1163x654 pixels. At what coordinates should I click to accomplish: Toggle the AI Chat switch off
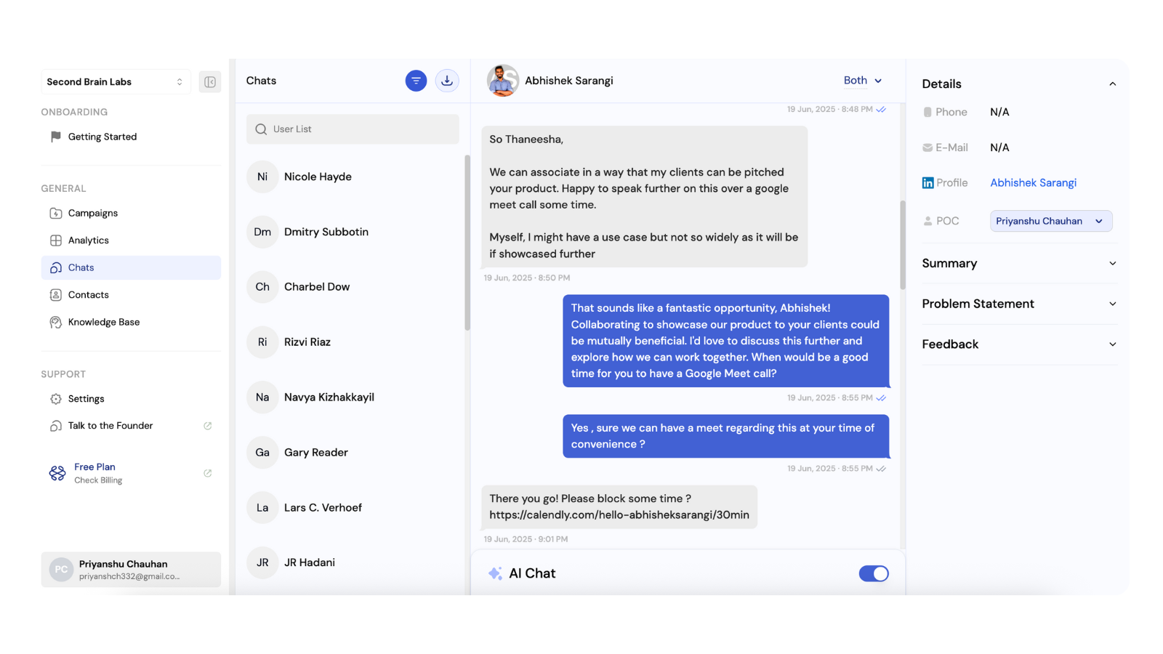[874, 573]
